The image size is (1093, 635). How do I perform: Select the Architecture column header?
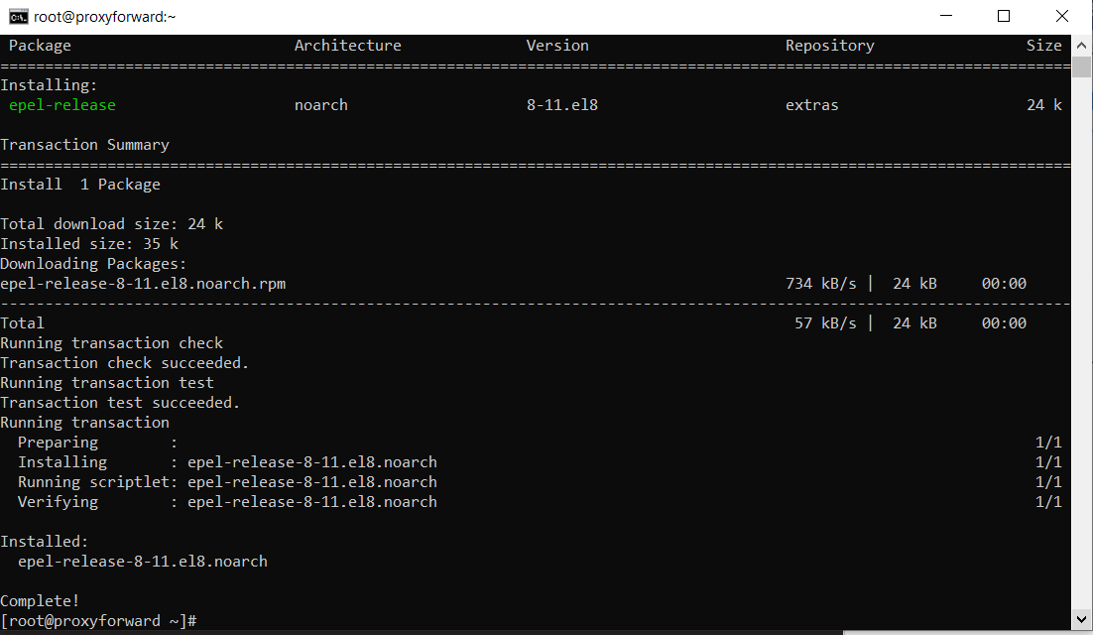(347, 45)
